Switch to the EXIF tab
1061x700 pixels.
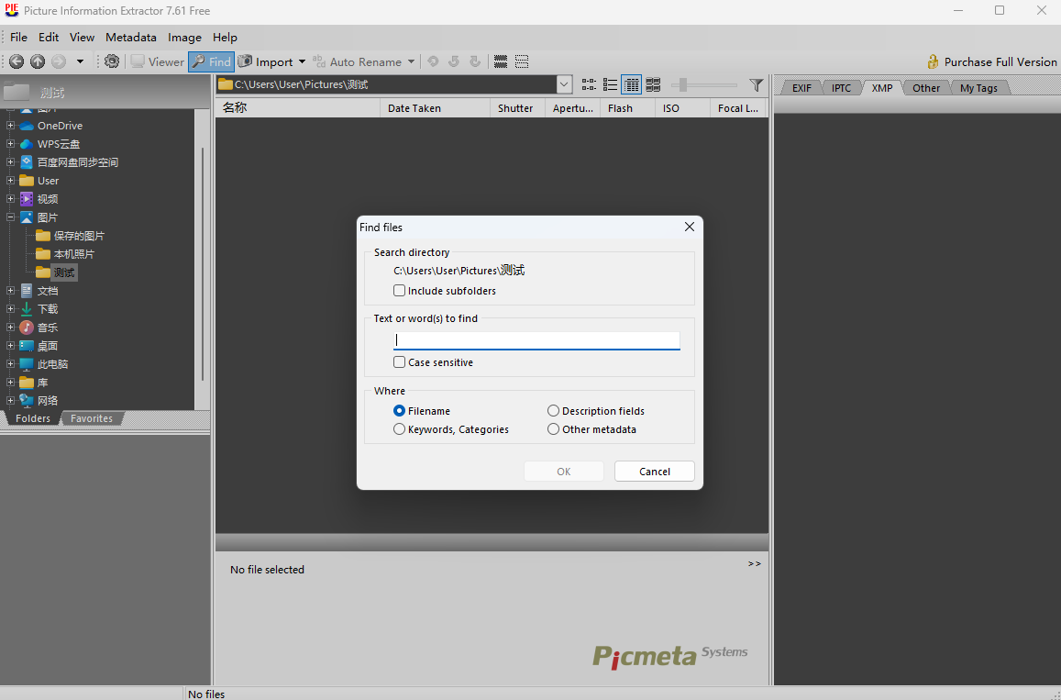coord(801,88)
